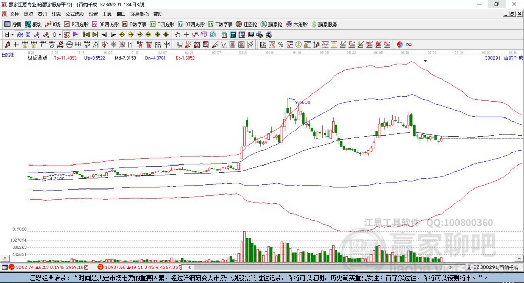The height and width of the screenshot is (283, 524).
Task: Click the 4.2100 low price label
Action: pyautogui.click(x=57, y=179)
